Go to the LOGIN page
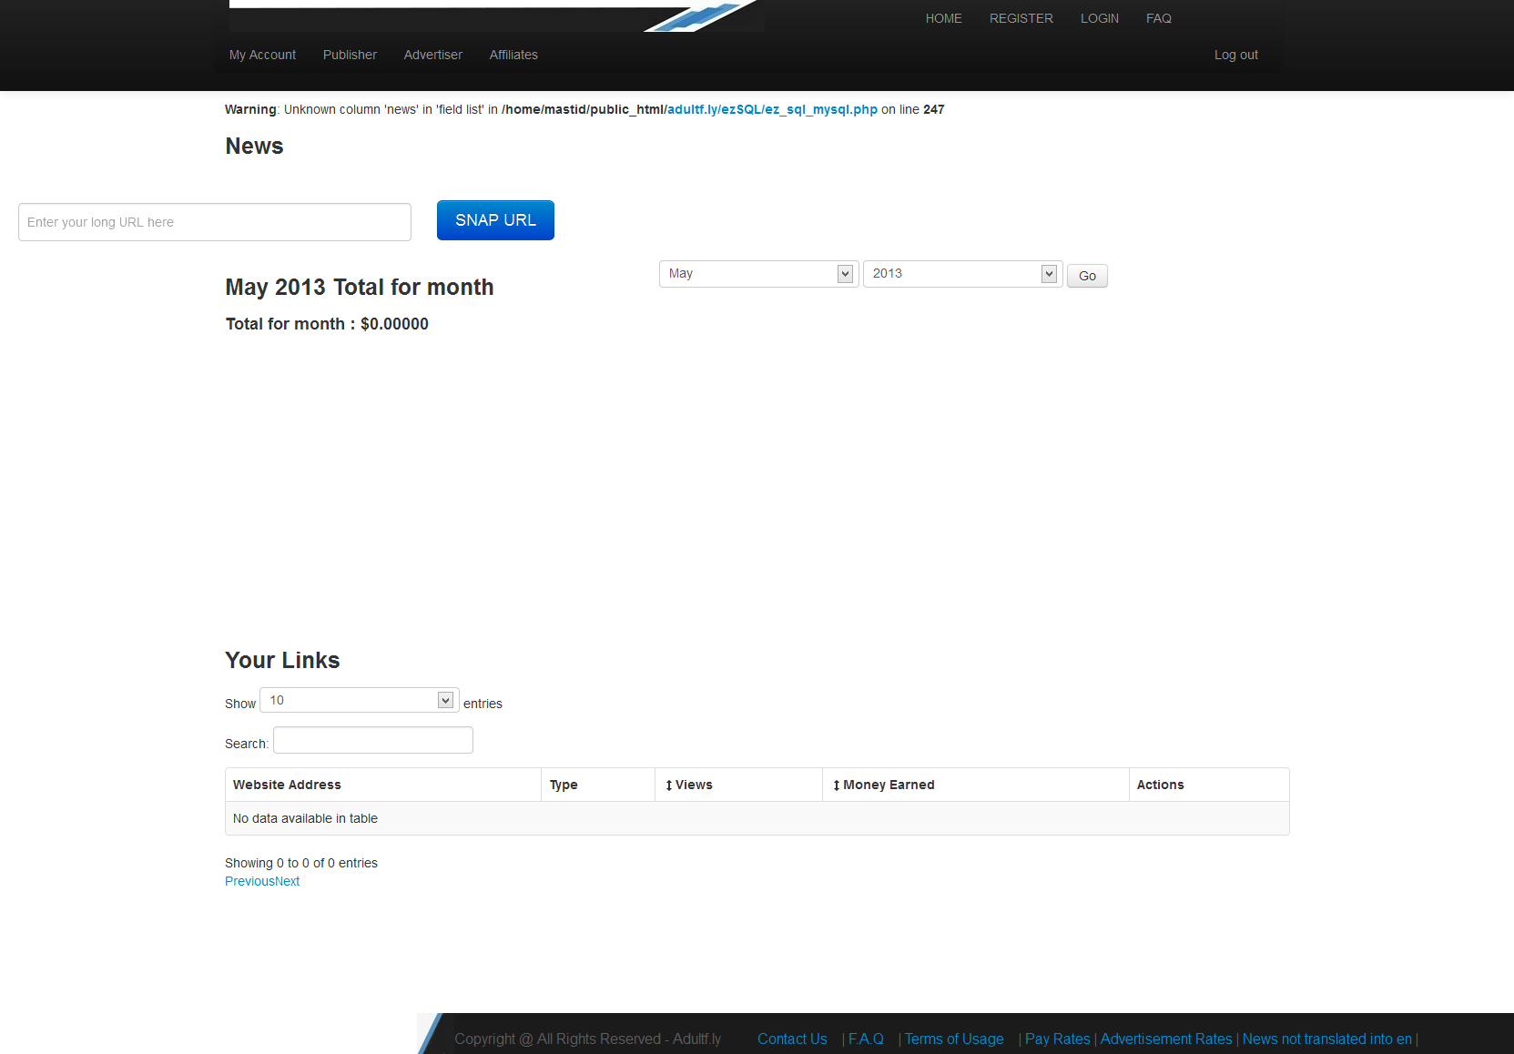Viewport: 1514px width, 1054px height. point(1099,18)
